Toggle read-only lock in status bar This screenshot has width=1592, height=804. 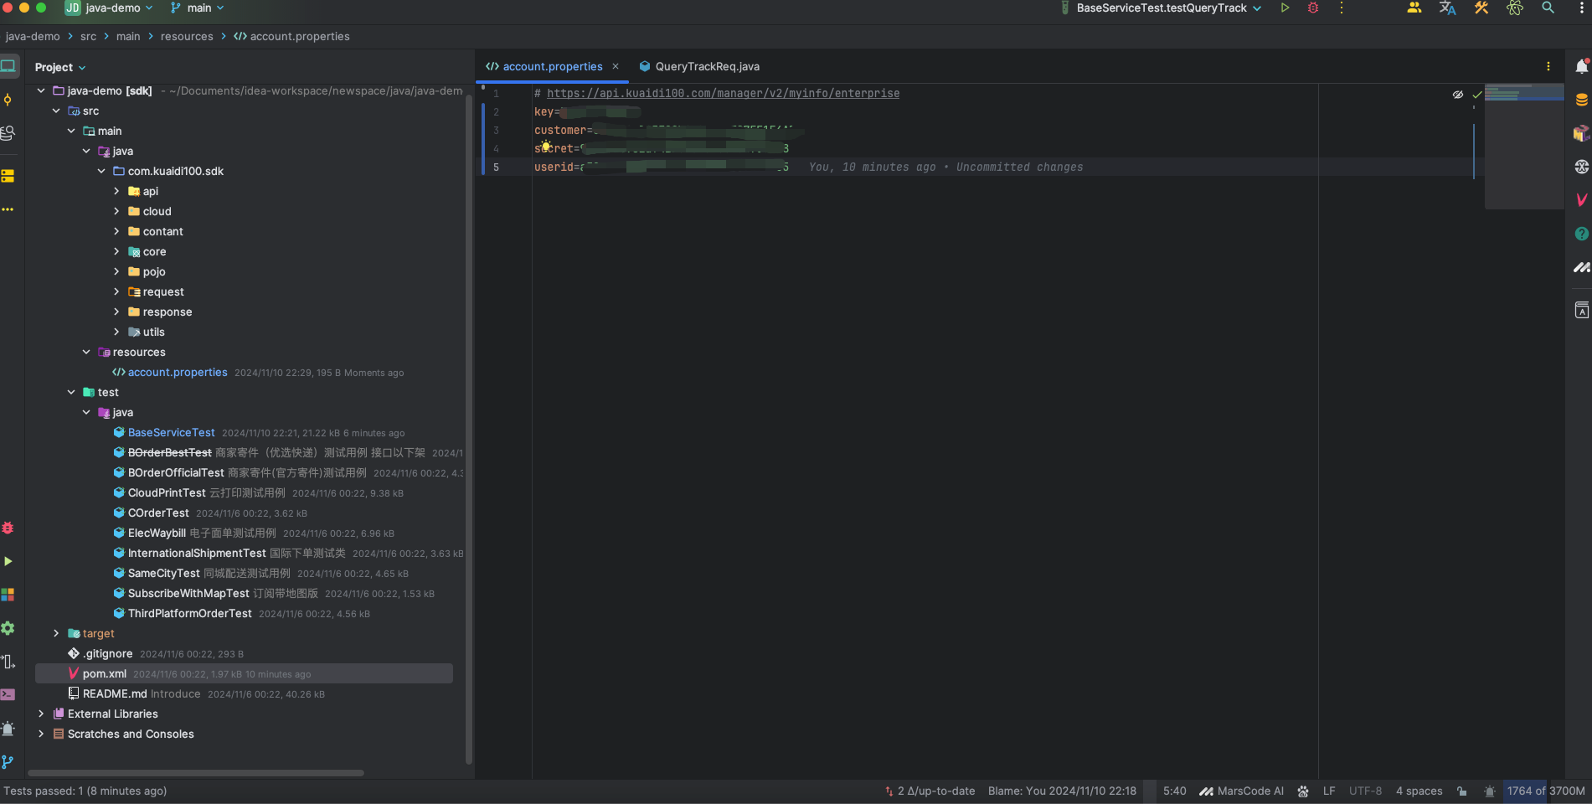point(1462,791)
